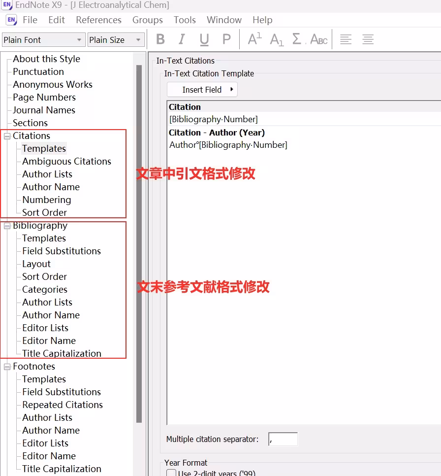The image size is (441, 476).
Task: Open the Groups menu
Action: click(147, 20)
